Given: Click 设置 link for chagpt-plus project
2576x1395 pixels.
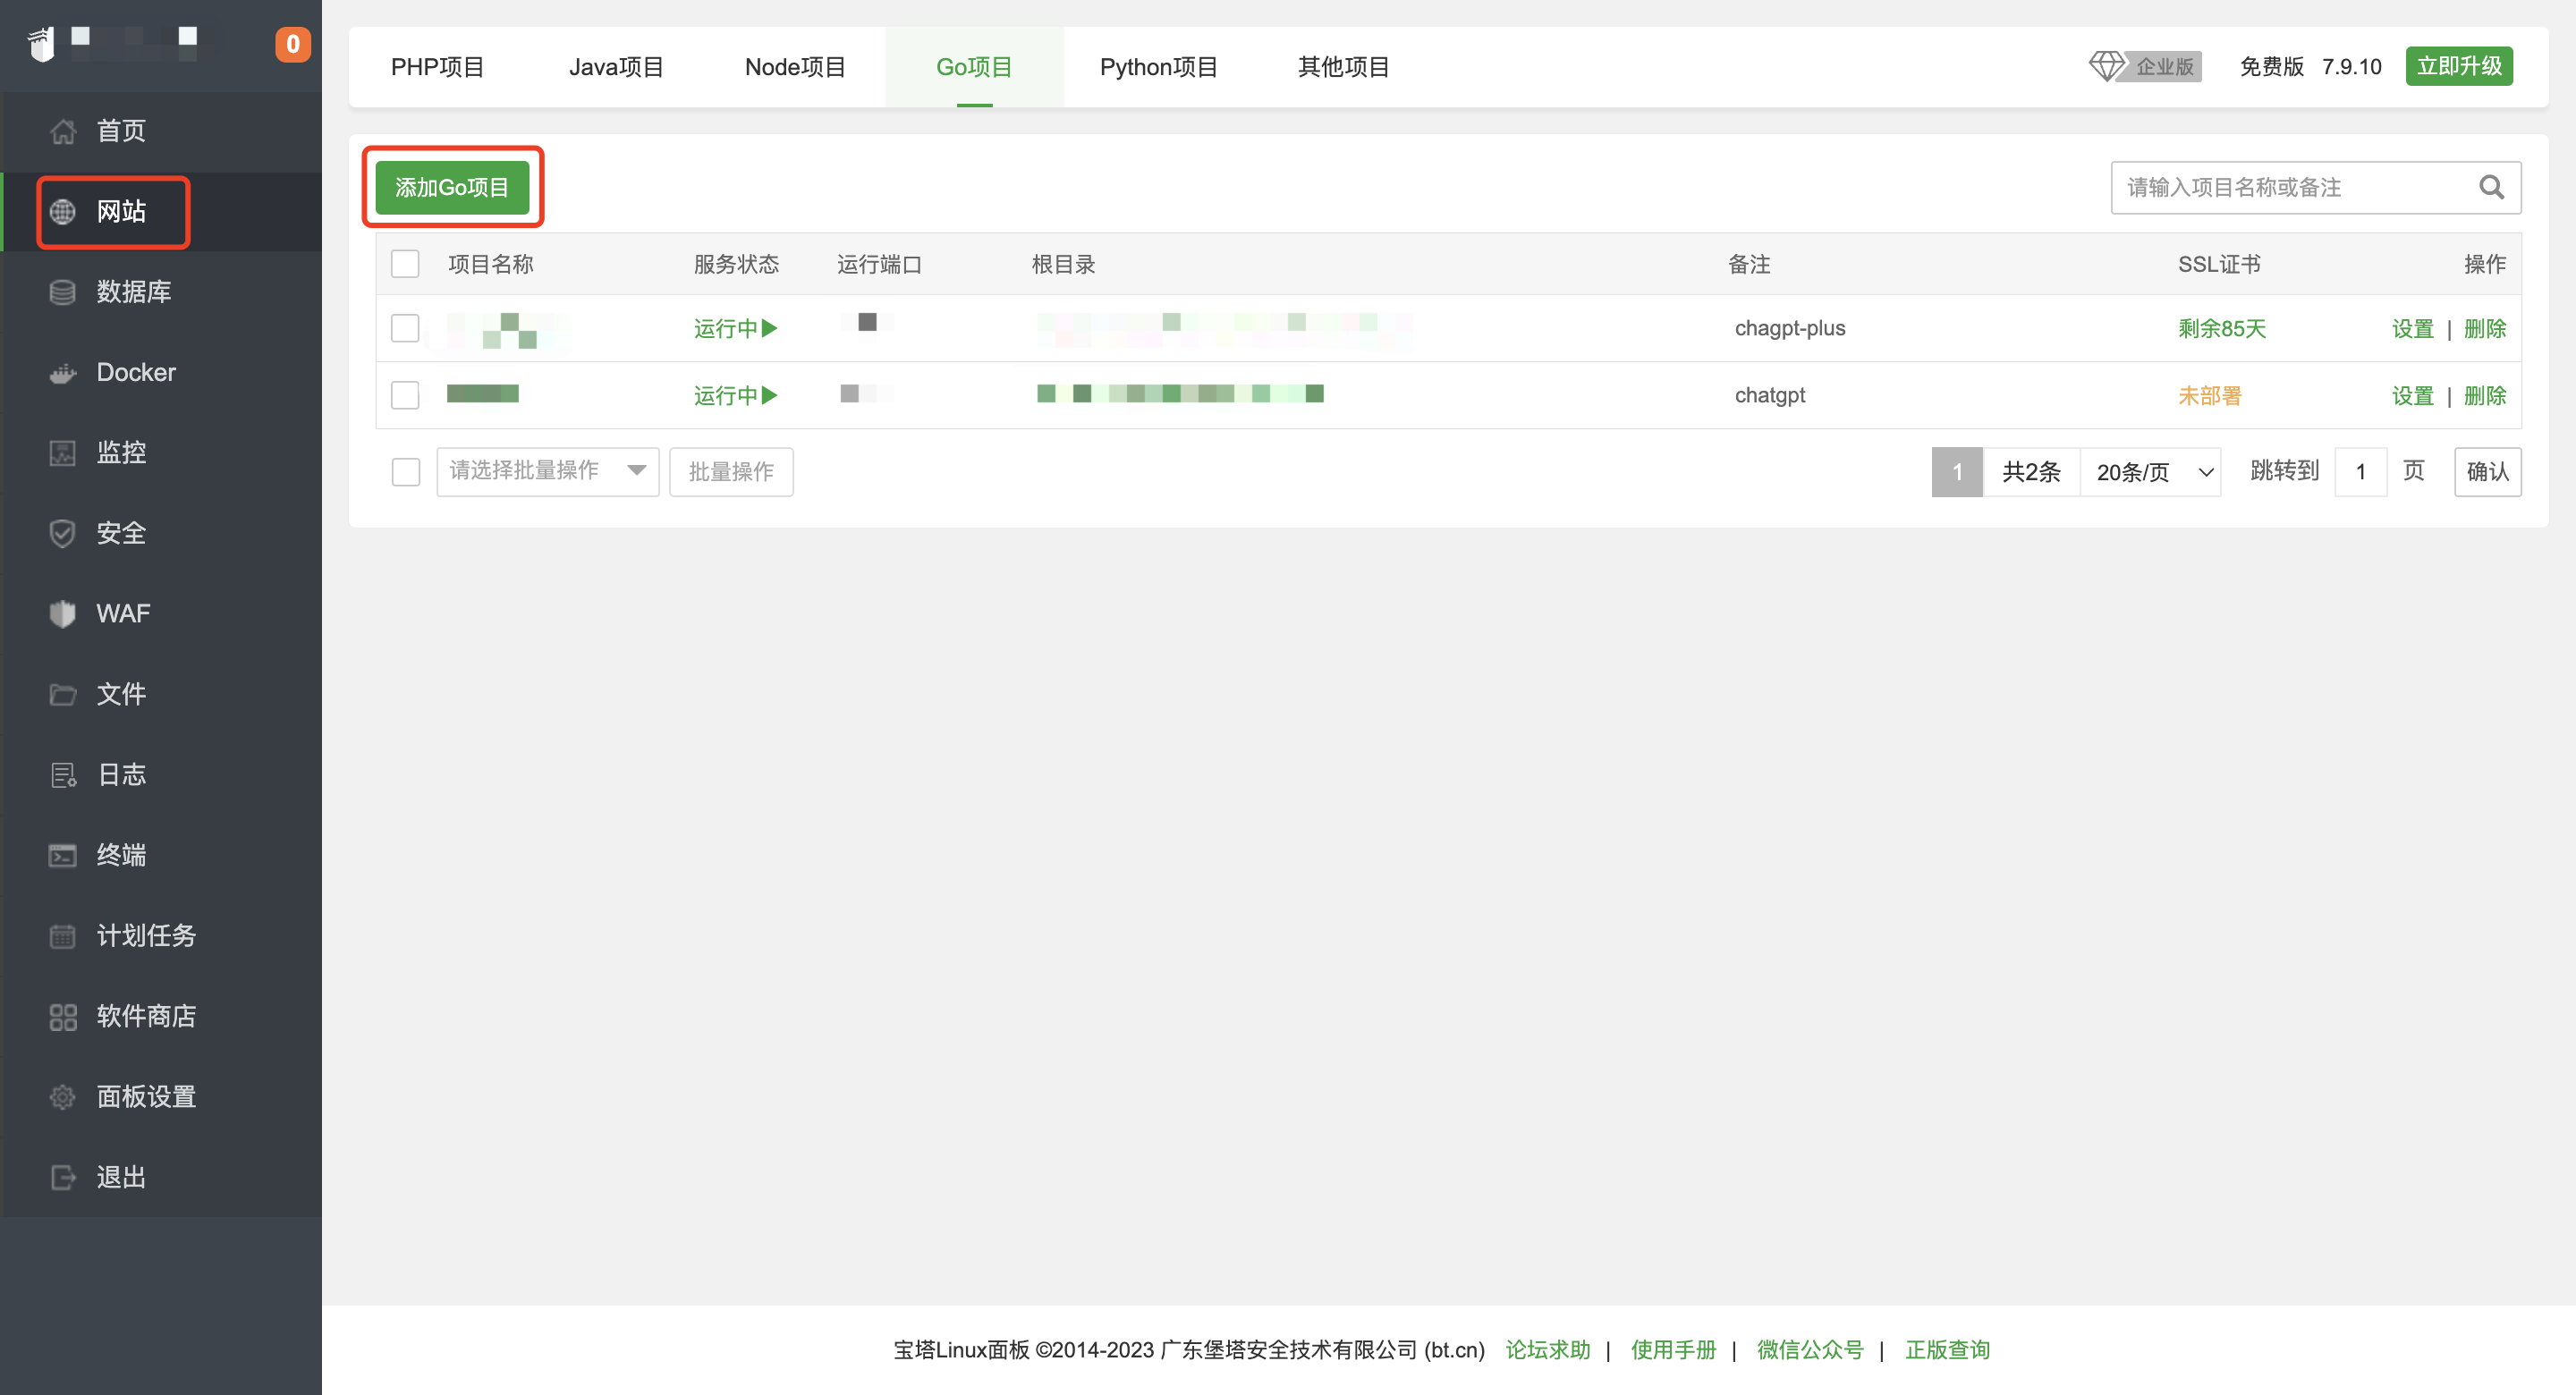Looking at the screenshot, I should click(2411, 328).
